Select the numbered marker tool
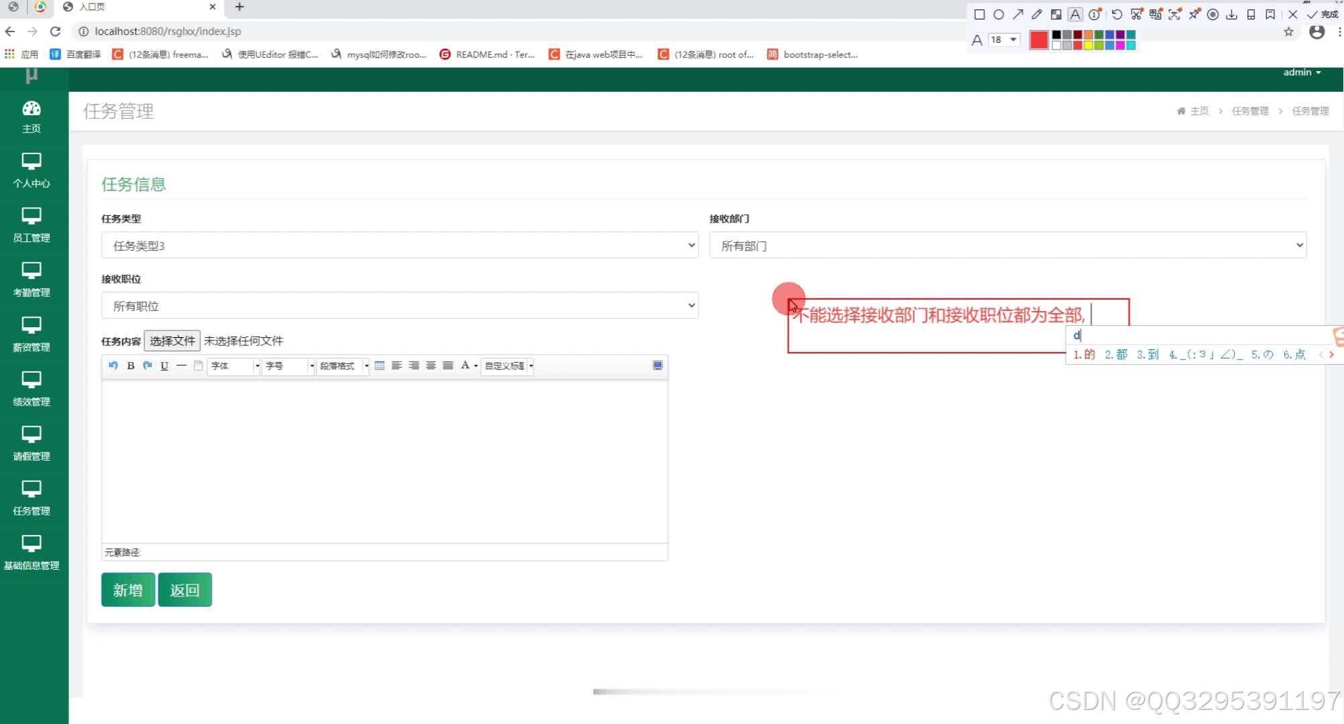Screen dimensions: 1344x724 (1095, 15)
